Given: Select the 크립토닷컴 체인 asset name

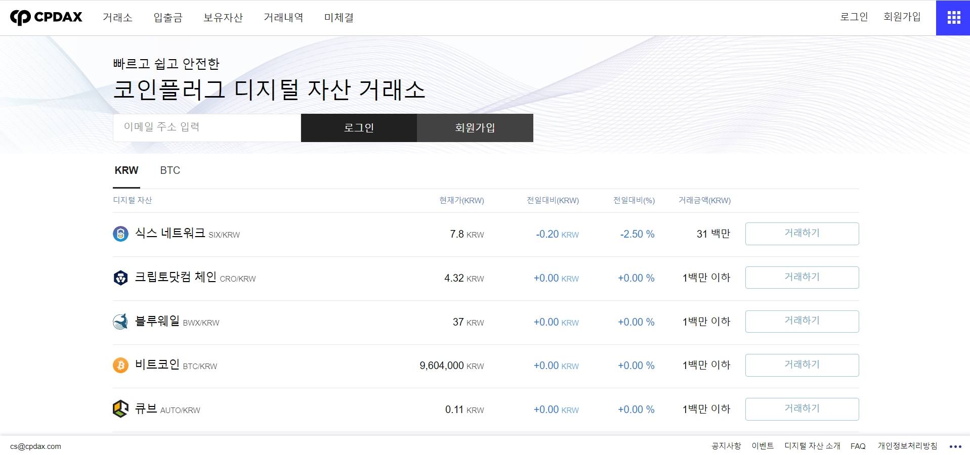Looking at the screenshot, I should pos(176,277).
